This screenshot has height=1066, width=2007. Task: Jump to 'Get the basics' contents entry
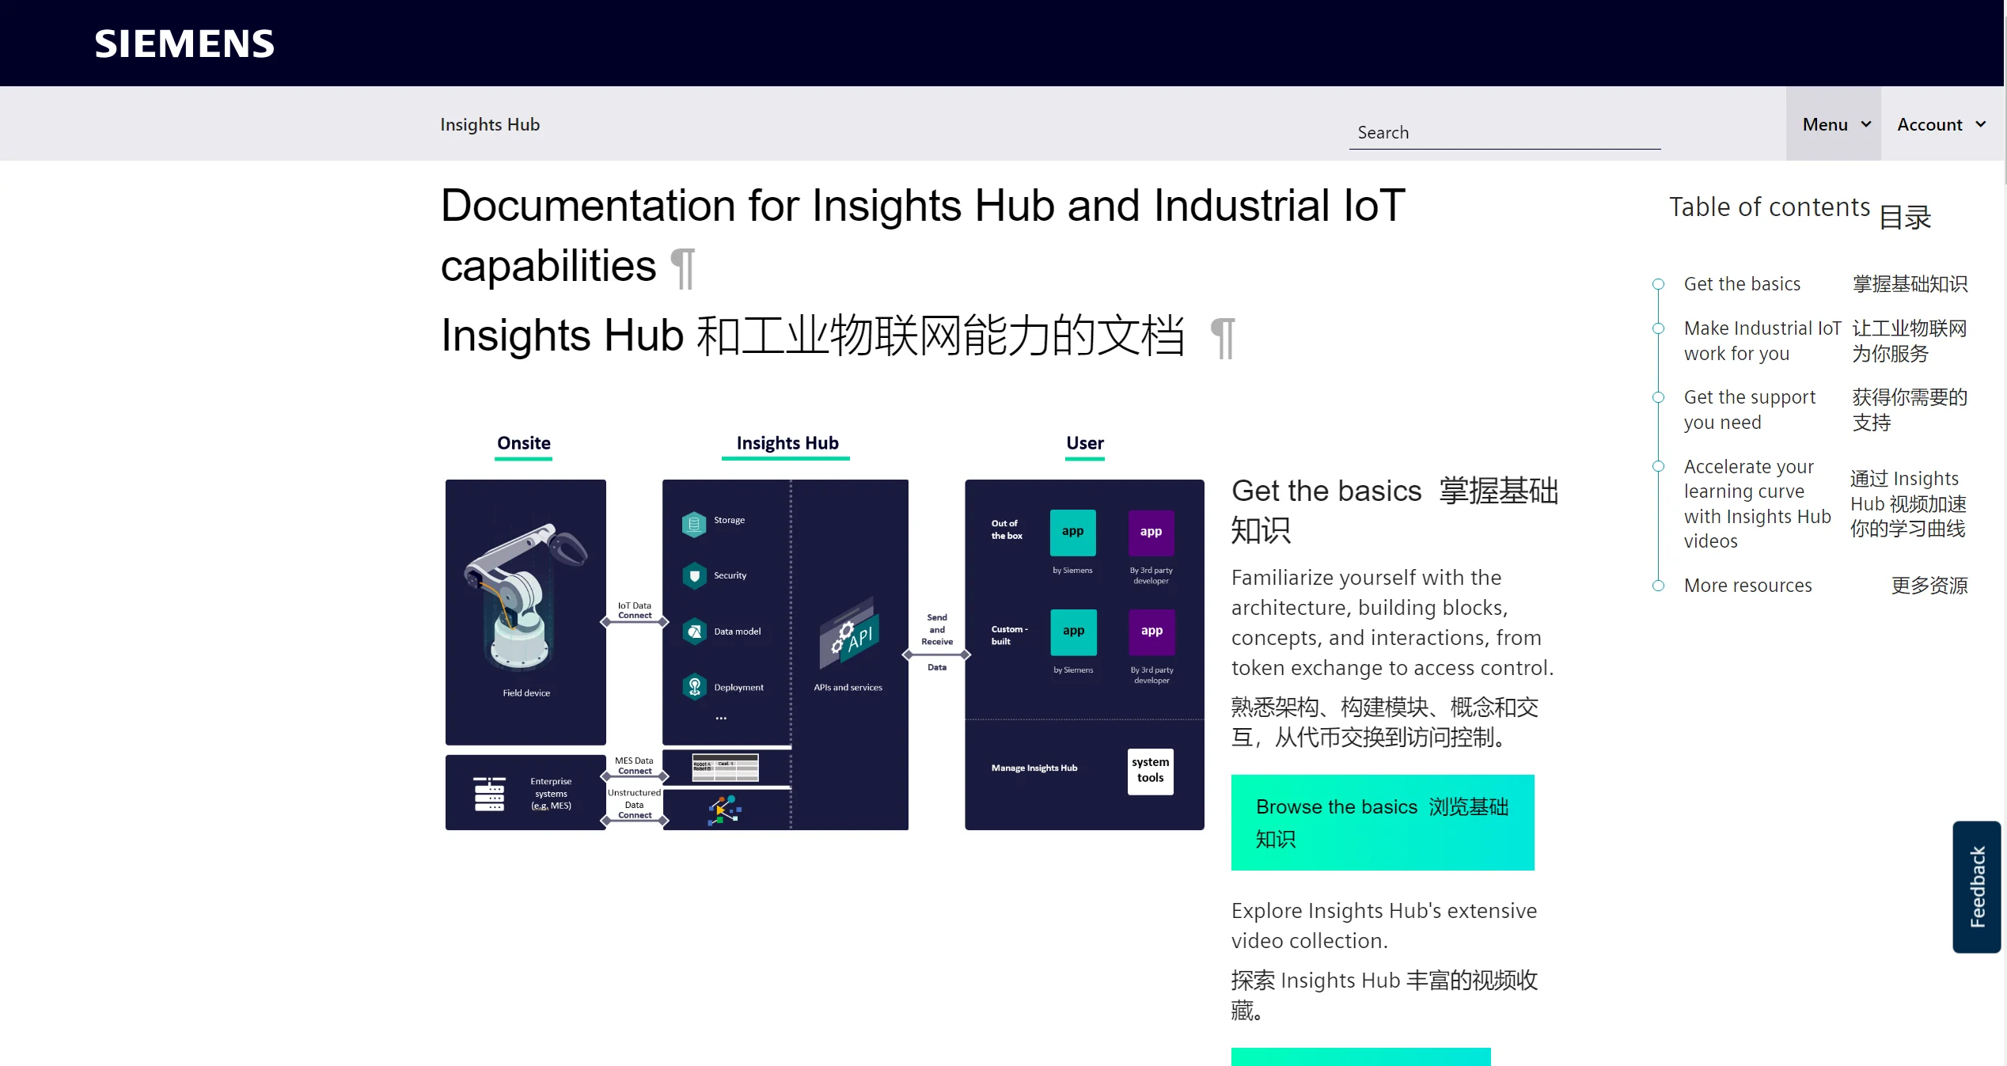coord(1741,284)
